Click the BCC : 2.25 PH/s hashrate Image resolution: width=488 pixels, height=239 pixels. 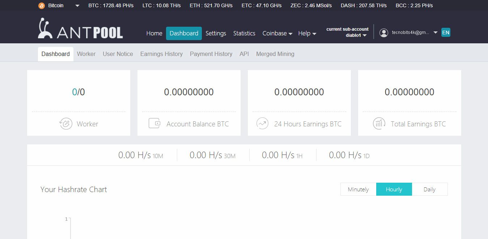coord(414,5)
